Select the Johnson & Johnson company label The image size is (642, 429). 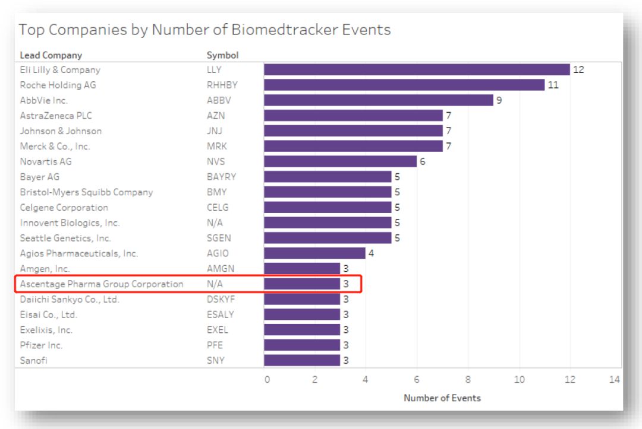[x=61, y=131]
